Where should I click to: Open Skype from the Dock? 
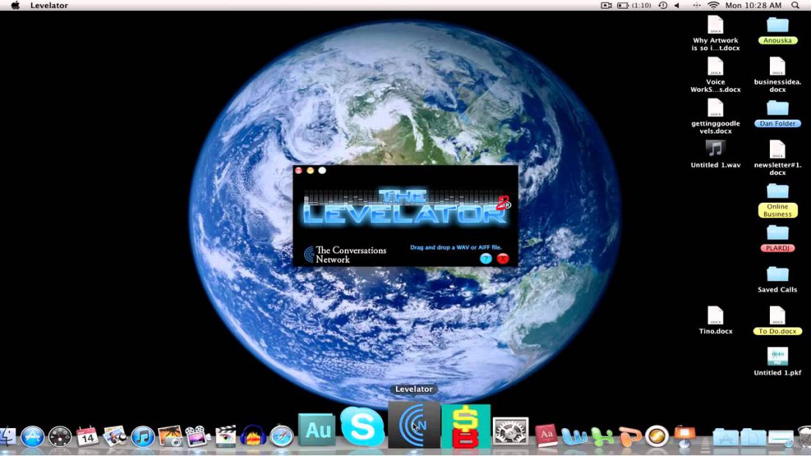(x=362, y=427)
